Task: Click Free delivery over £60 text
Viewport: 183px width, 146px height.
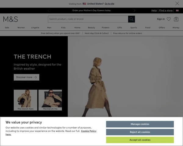Action: click(60, 33)
